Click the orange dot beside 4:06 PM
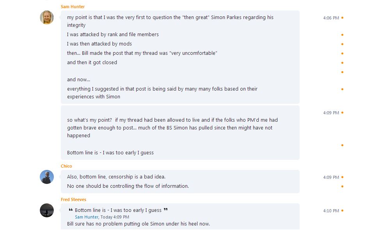 point(342,18)
